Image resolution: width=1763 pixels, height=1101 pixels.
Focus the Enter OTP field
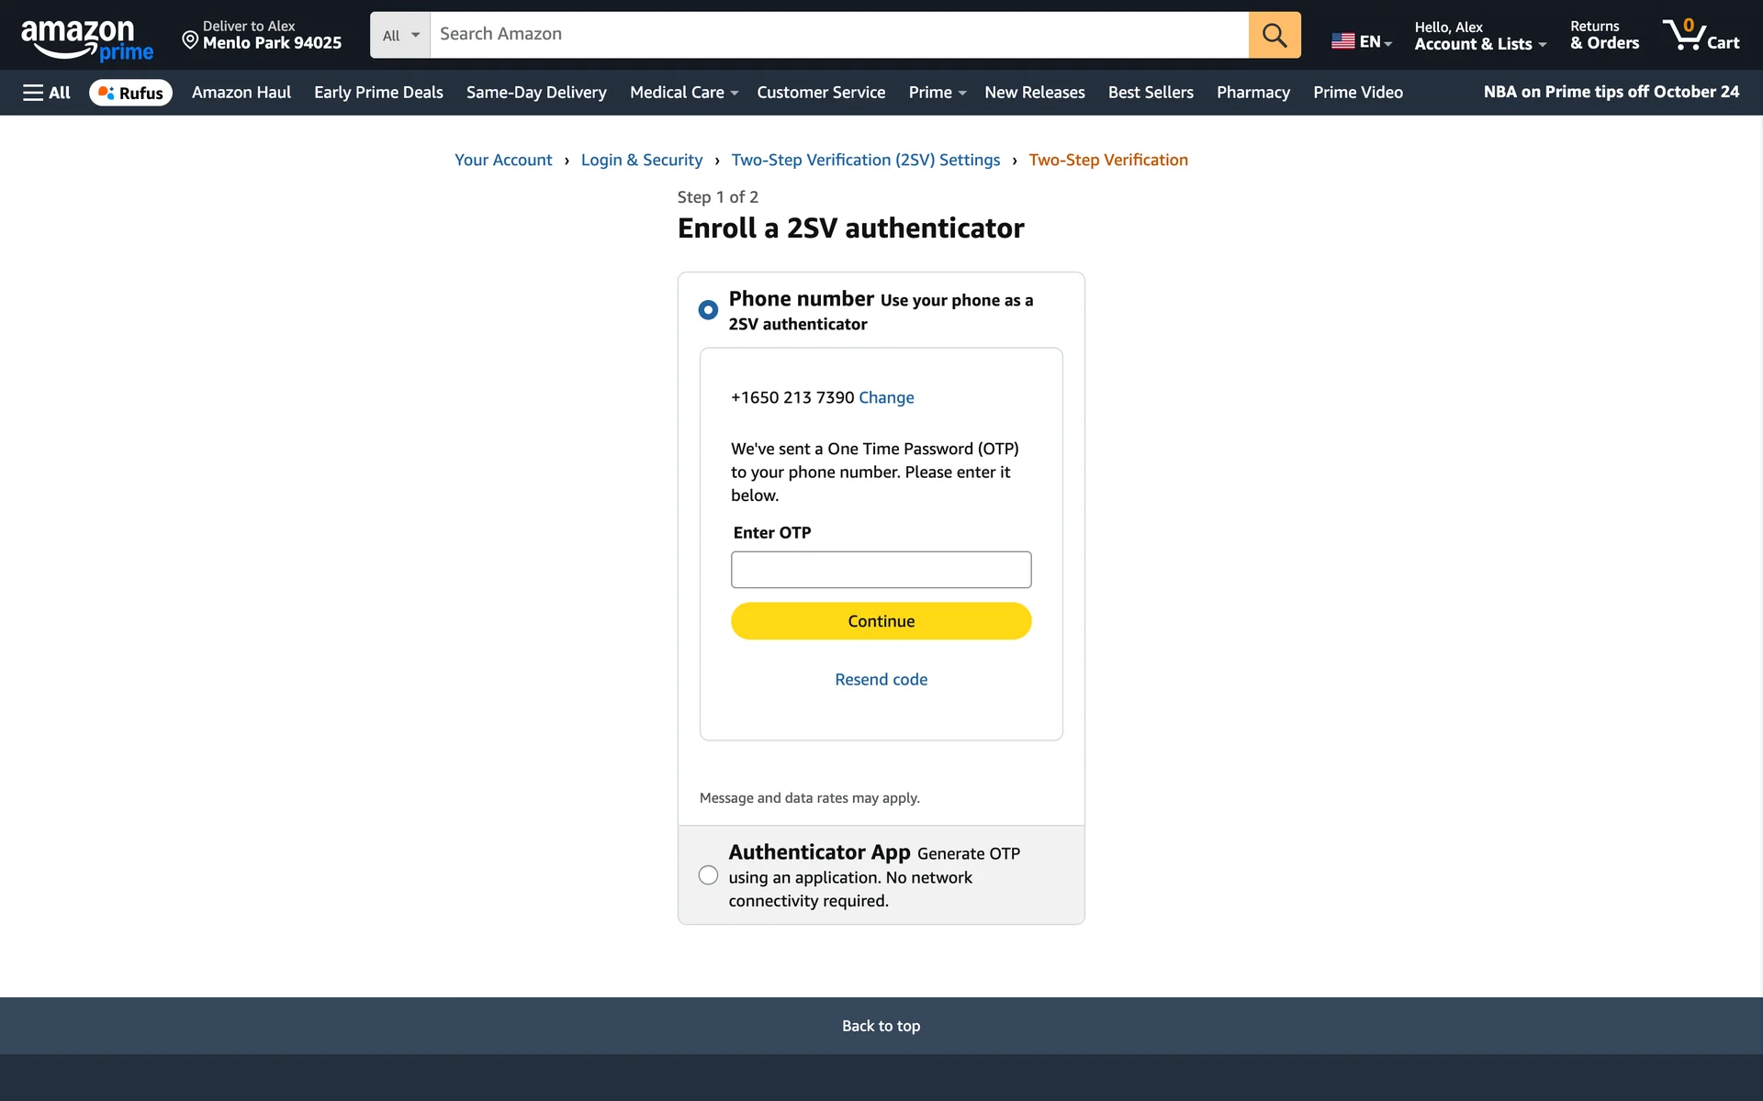[x=881, y=570]
